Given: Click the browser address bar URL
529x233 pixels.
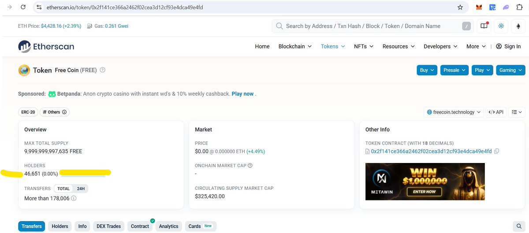Looking at the screenshot, I should [125, 7].
